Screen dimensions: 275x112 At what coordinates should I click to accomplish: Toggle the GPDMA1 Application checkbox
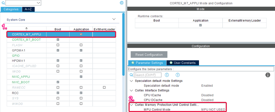point(81,50)
